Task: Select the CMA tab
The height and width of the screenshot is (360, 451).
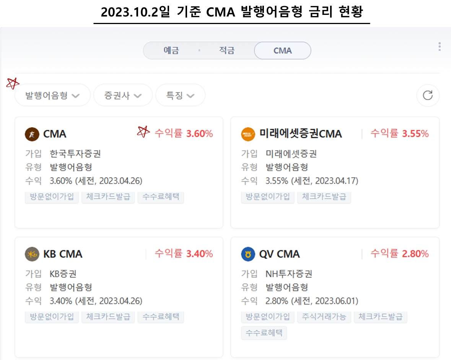Action: [282, 50]
